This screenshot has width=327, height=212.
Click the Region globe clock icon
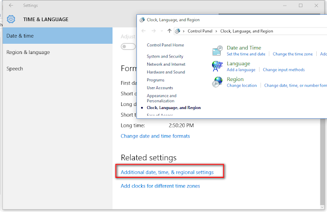point(218,82)
